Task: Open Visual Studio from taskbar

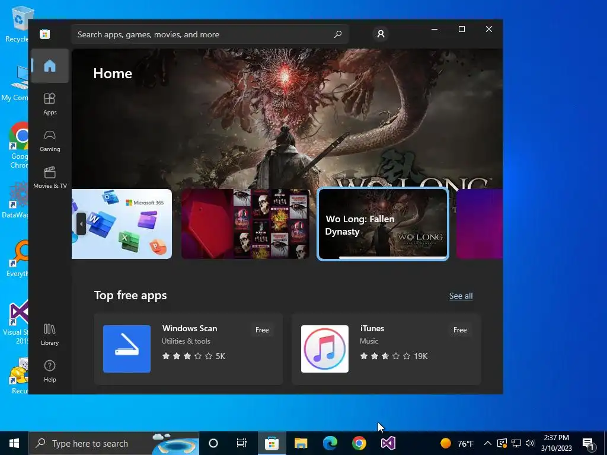Action: [388, 443]
